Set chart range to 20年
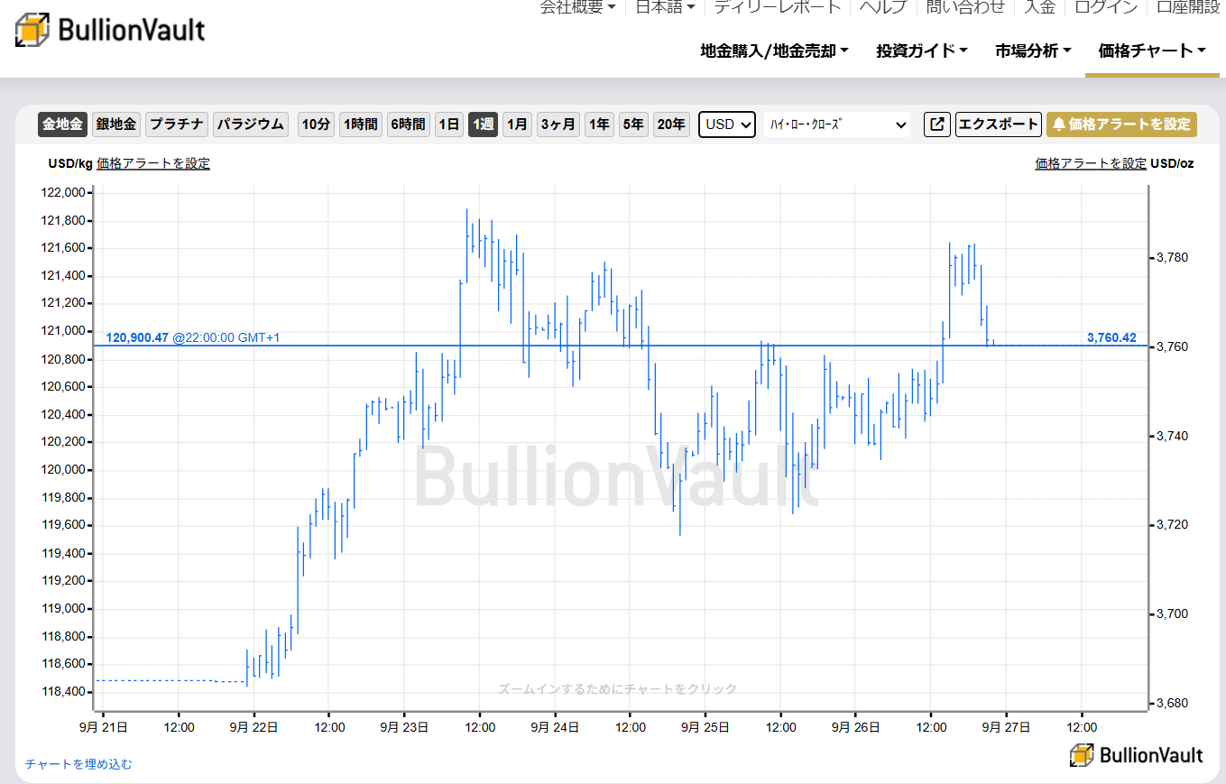The height and width of the screenshot is (784, 1226). pyautogui.click(x=670, y=125)
